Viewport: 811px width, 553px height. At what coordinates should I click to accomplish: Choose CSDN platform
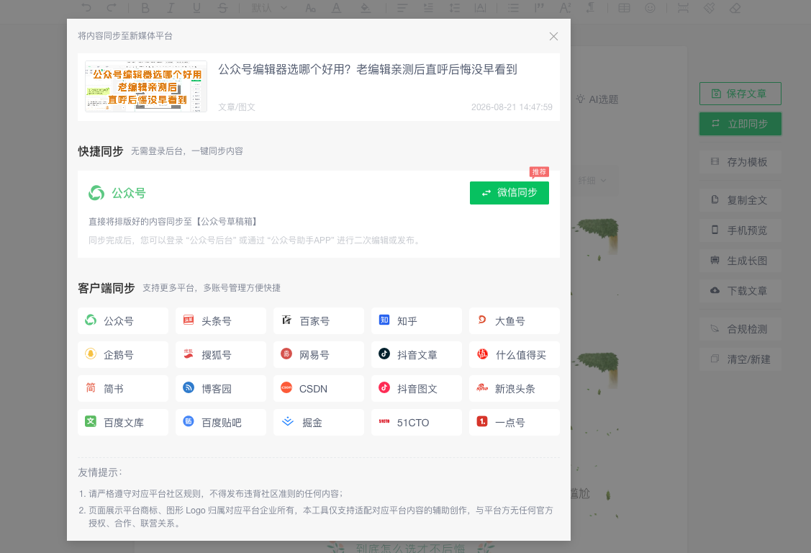(x=319, y=389)
